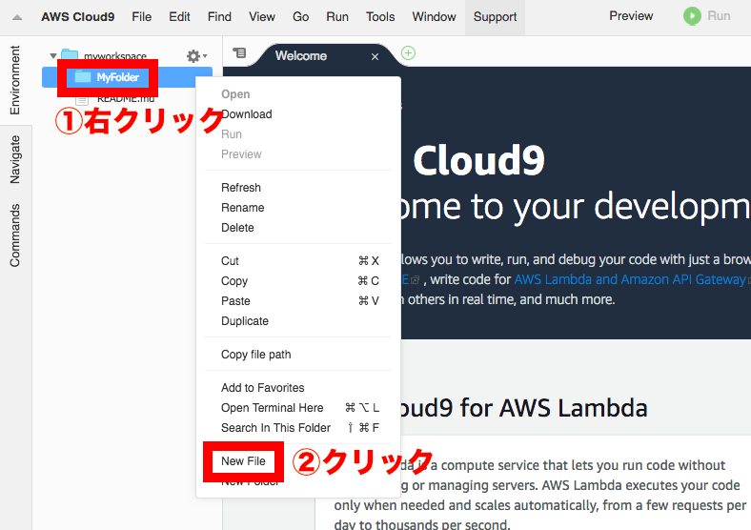Select the myworkspace root folder
The height and width of the screenshot is (530, 751).
coord(115,56)
